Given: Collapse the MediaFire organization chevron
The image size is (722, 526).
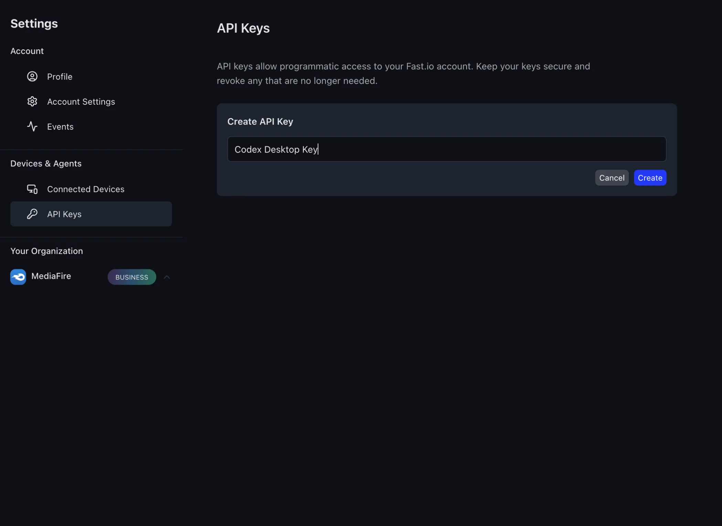Looking at the screenshot, I should 167,277.
